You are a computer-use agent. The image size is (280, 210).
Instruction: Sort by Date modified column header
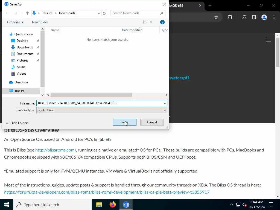132,30
